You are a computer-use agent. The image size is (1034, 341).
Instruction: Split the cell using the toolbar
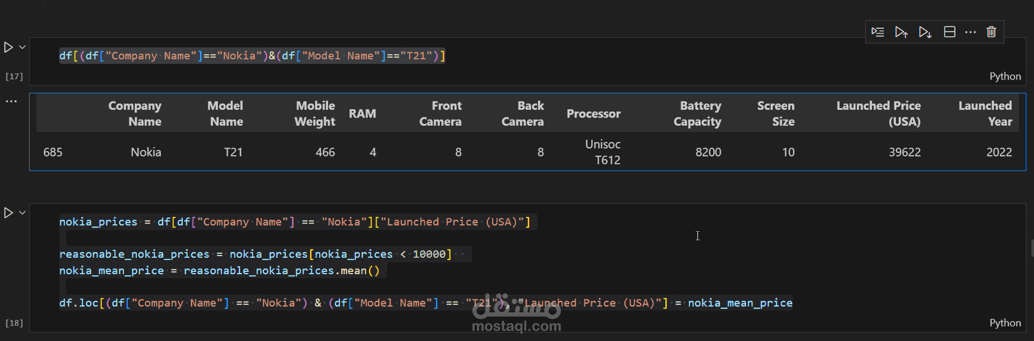pyautogui.click(x=949, y=32)
